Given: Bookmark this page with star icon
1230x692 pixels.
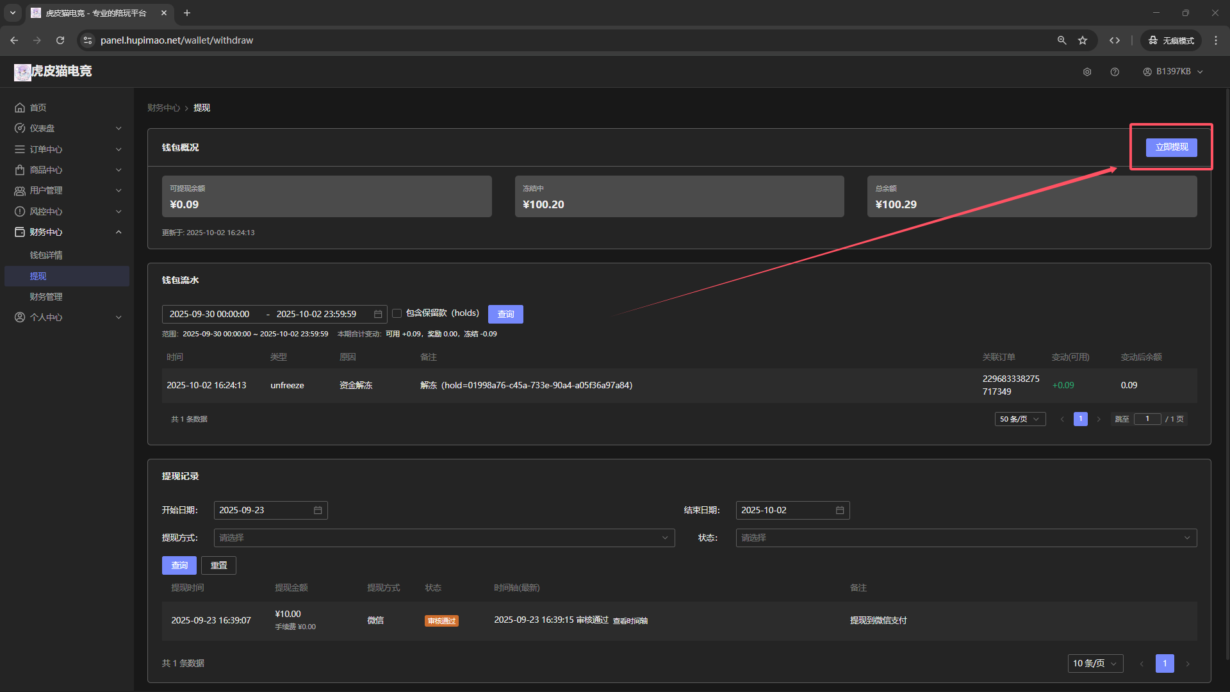Looking at the screenshot, I should (x=1083, y=40).
